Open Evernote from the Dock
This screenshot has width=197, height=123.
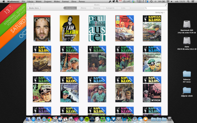(x=103, y=119)
